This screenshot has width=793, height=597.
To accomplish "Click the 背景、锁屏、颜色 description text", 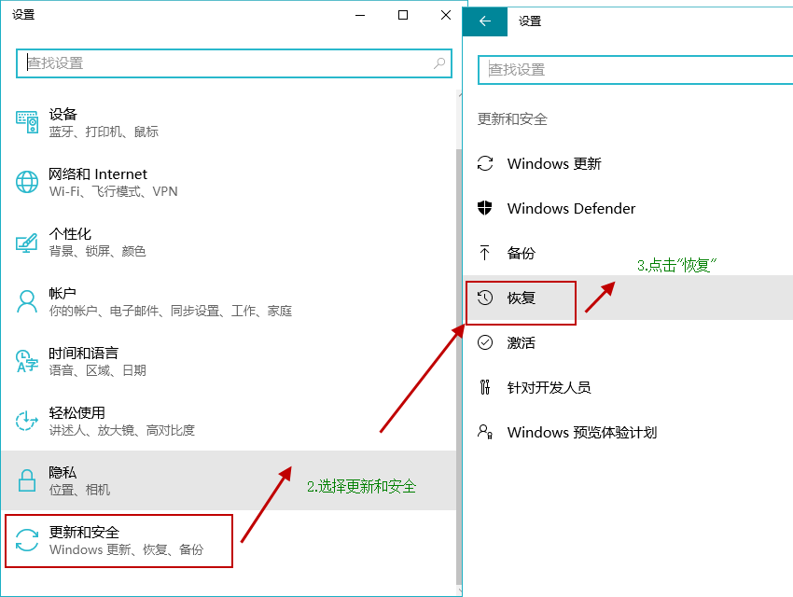I will tap(97, 251).
